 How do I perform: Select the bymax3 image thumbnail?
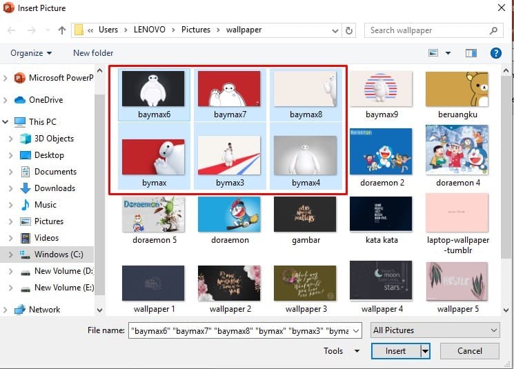(229, 156)
